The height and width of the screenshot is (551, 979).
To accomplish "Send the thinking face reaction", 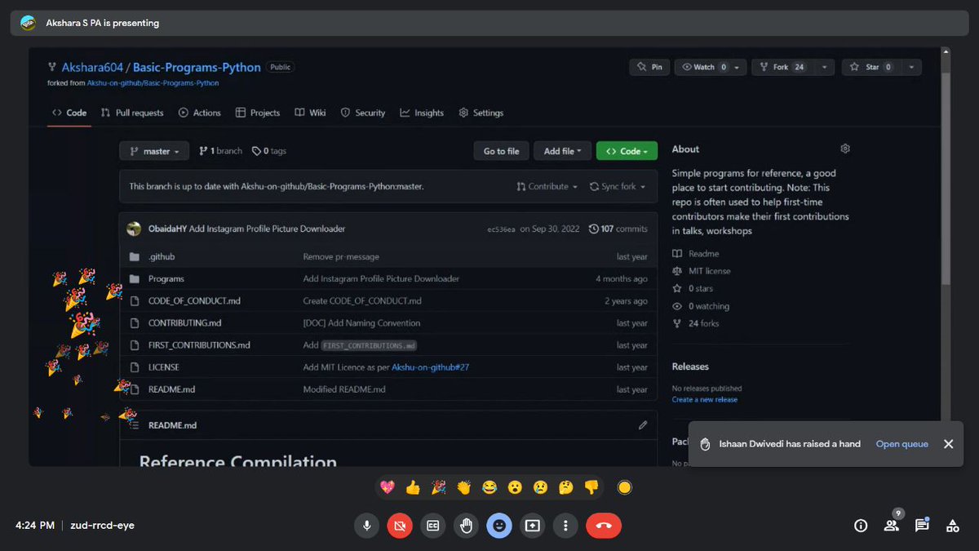I will coord(565,488).
